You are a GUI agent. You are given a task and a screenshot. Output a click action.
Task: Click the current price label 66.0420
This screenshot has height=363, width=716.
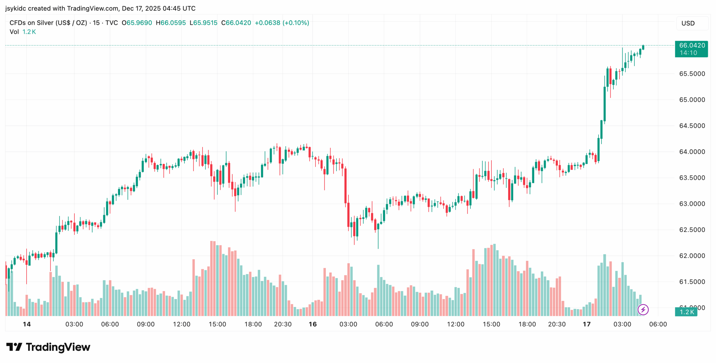point(692,46)
